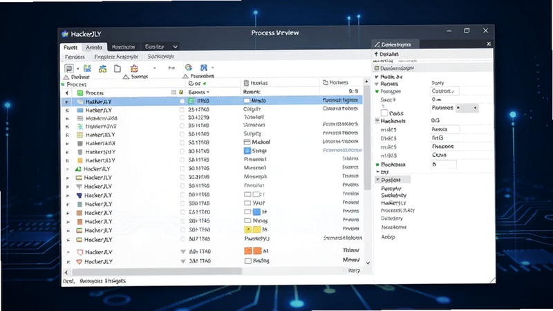Open the dropdown arrow beside the list panel icon

tap(77, 68)
